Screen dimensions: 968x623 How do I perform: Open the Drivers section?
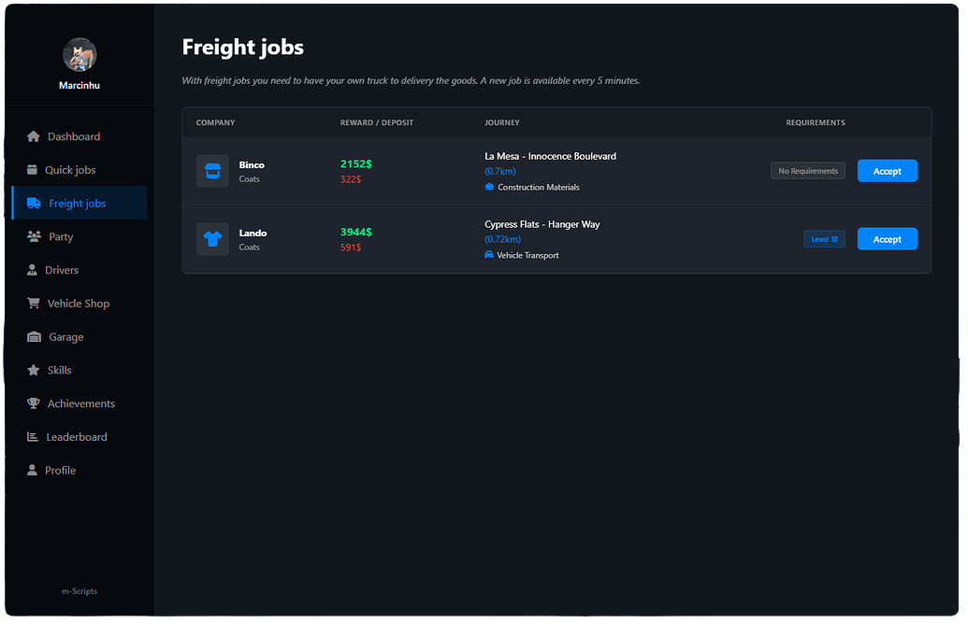(79, 270)
